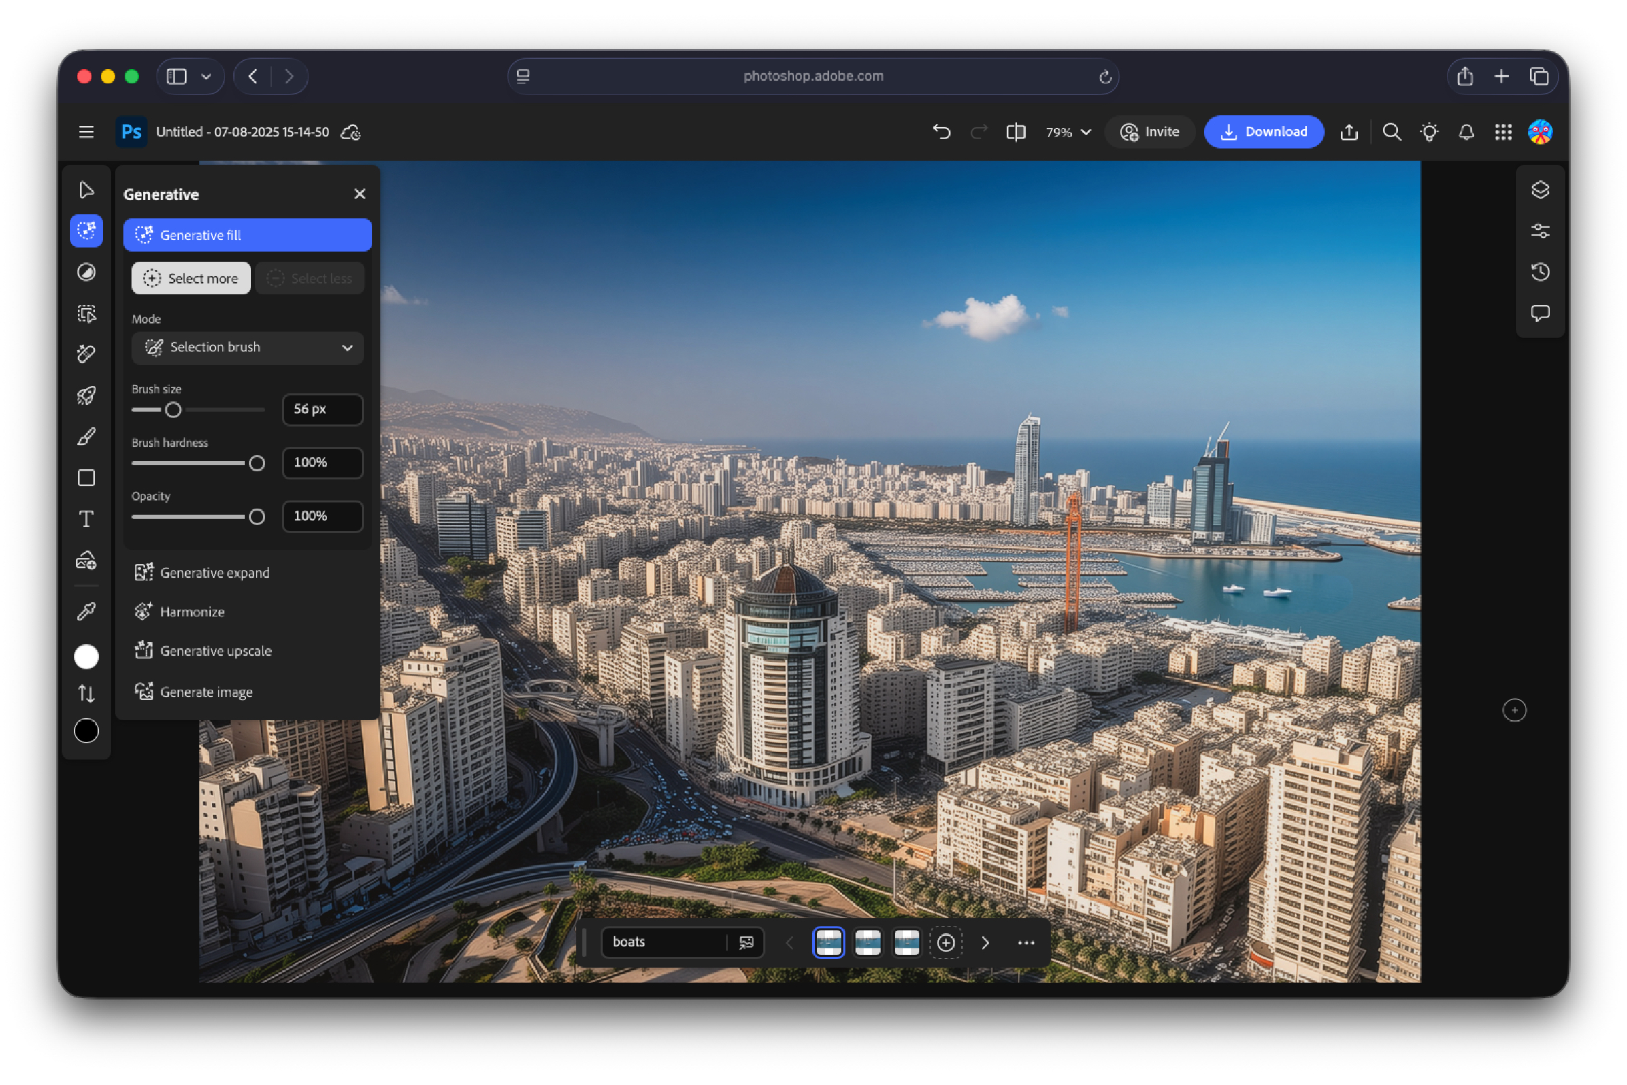The width and height of the screenshot is (1627, 1085).
Task: Open Generative expand from the panel
Action: click(215, 572)
